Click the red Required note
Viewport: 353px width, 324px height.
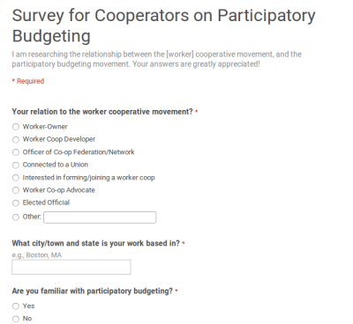(x=28, y=81)
